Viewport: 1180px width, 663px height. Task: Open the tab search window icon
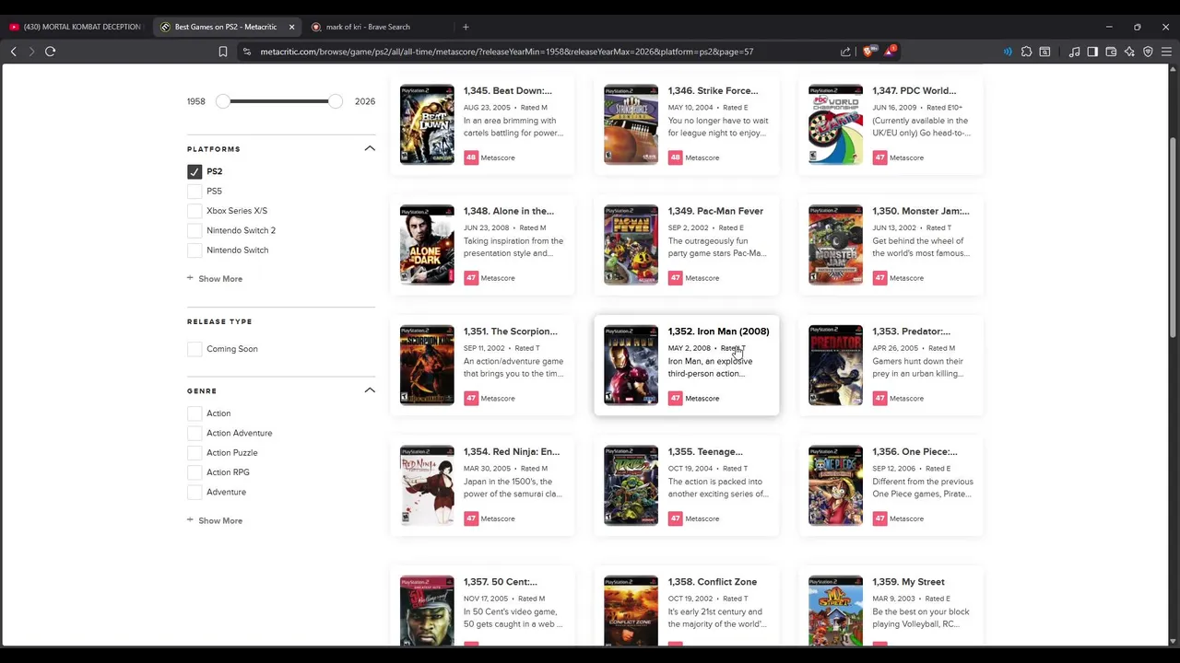tap(1044, 52)
